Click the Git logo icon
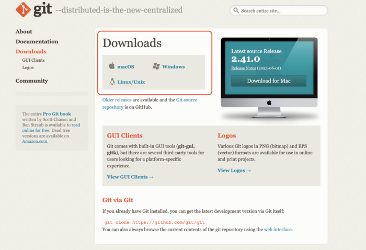366x250 pixels. (x=23, y=10)
